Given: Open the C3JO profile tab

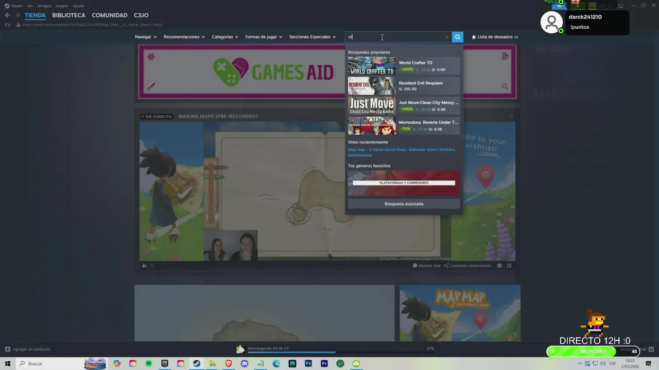Looking at the screenshot, I should (x=141, y=15).
